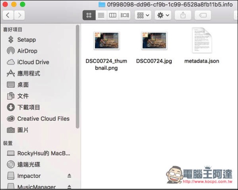This screenshot has width=238, height=190.
Task: Switch to column view mode
Action: click(113, 15)
